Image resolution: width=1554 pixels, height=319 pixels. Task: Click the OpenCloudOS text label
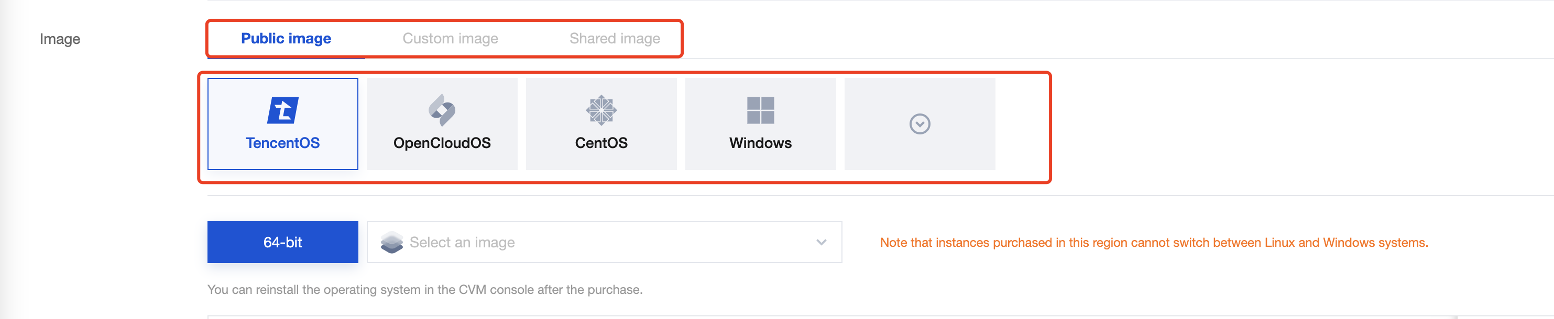(x=442, y=143)
